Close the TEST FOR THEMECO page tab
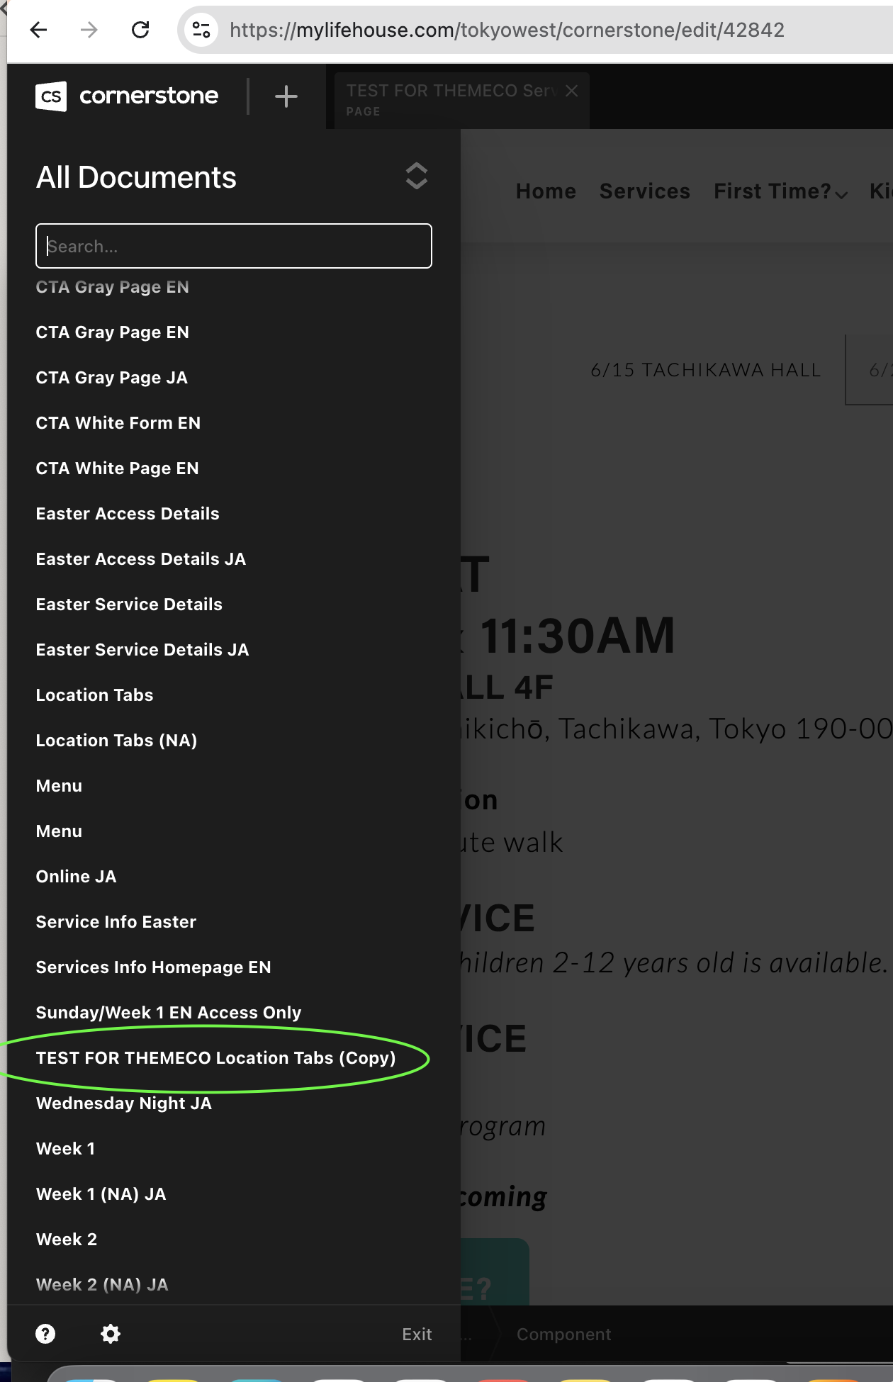This screenshot has height=1382, width=893. point(571,91)
